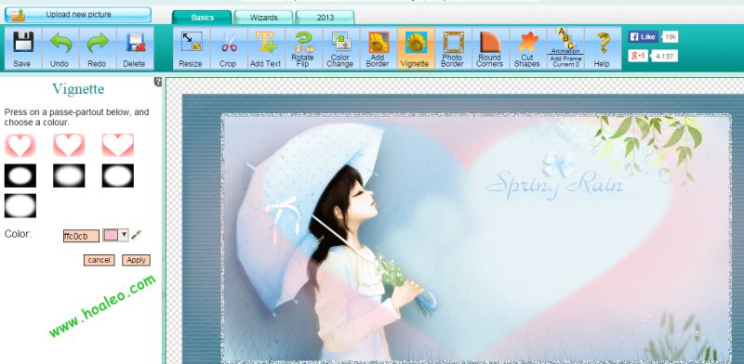
Task: Select the first black oval passe-partout
Action: [20, 175]
